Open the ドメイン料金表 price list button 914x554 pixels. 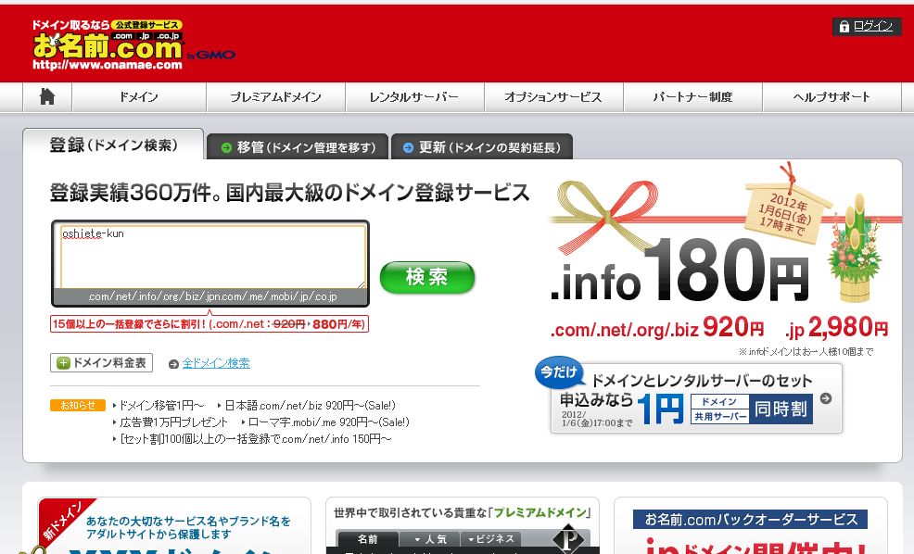pos(101,363)
